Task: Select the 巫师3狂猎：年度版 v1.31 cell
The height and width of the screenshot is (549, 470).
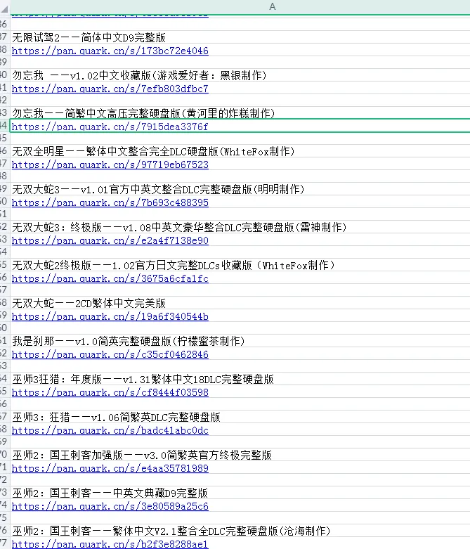Action: pyautogui.click(x=143, y=380)
